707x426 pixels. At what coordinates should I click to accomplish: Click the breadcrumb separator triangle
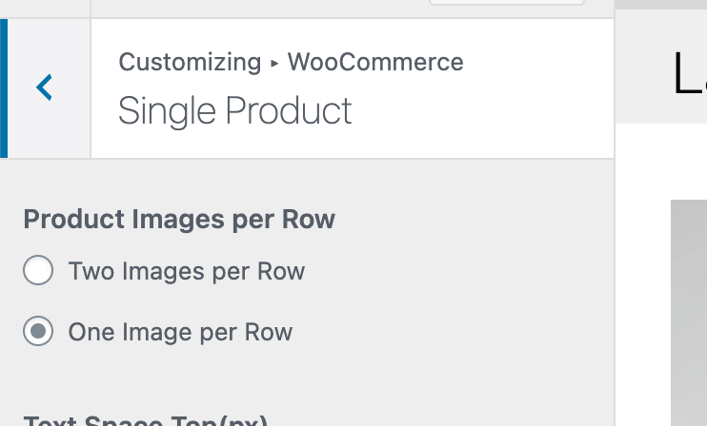tap(274, 64)
